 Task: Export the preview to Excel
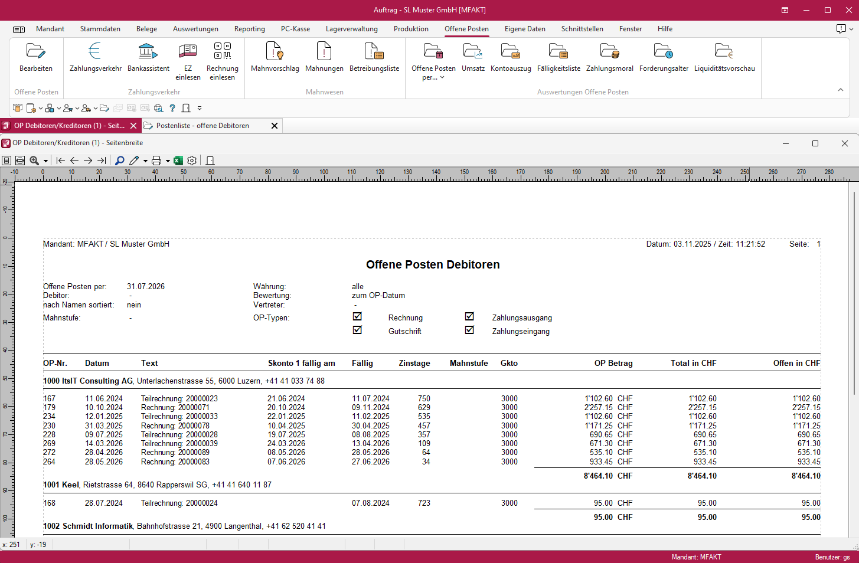[x=178, y=161]
